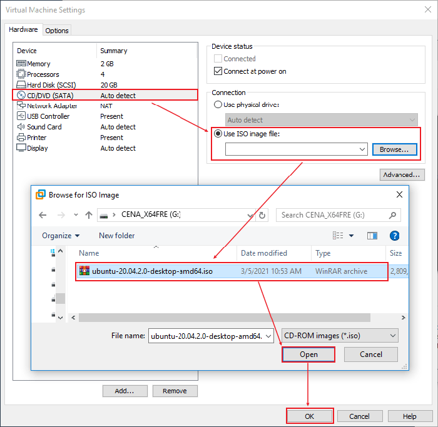438x427 pixels.
Task: Open the Organize dropdown menu
Action: pos(61,236)
